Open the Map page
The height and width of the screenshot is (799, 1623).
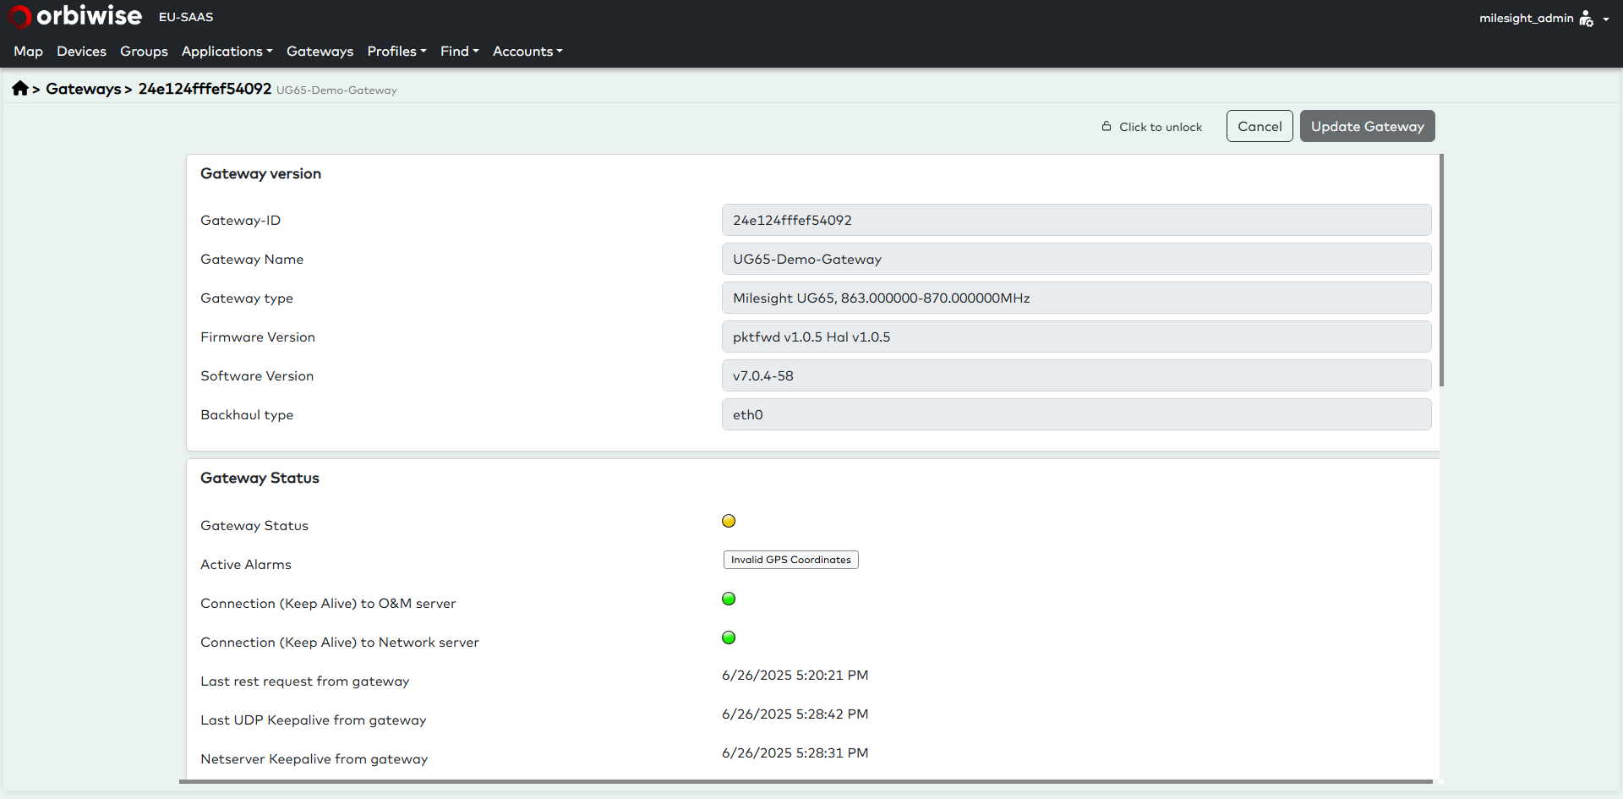pyautogui.click(x=28, y=52)
